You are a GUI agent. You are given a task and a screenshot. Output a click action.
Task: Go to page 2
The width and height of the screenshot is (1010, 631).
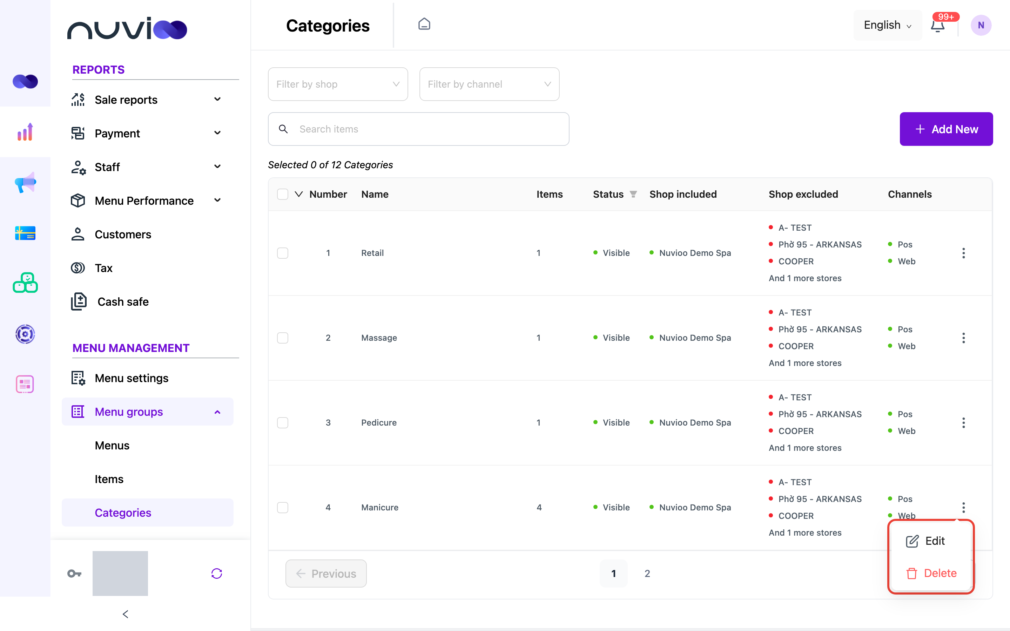tap(647, 574)
